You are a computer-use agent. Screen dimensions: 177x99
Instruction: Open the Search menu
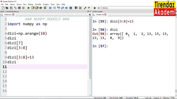pyautogui.click(x=12, y=4)
